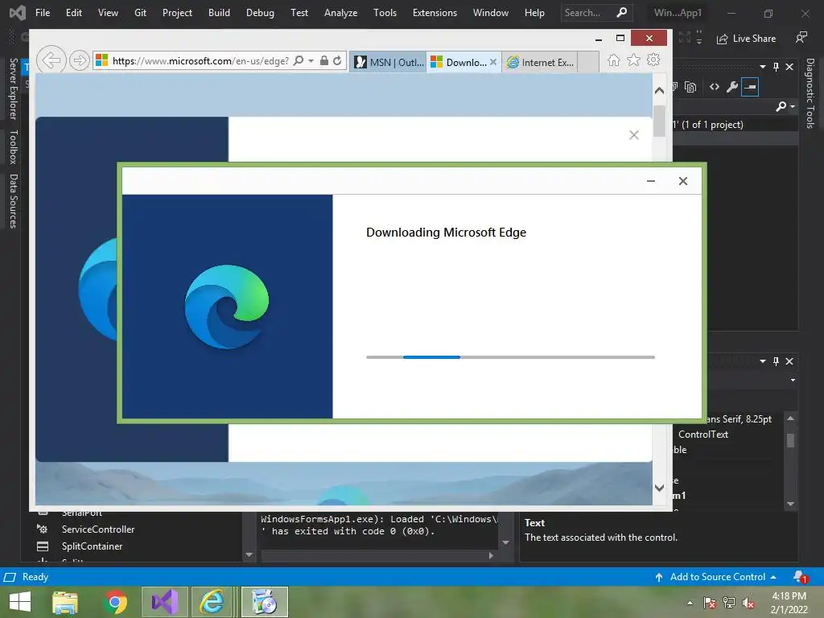Viewport: 824px width, 618px height.
Task: Click the search magnifier in VS title search box
Action: 622,13
